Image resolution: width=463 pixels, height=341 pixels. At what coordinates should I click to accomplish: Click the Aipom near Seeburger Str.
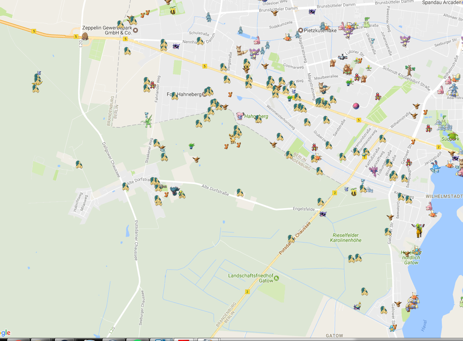pyautogui.click(x=405, y=41)
